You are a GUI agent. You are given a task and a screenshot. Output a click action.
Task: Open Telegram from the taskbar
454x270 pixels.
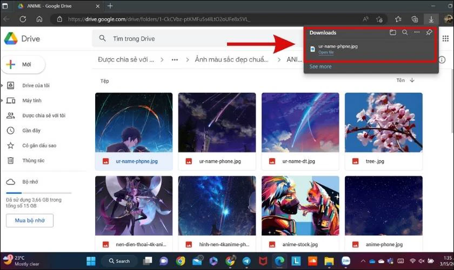[x=246, y=261]
